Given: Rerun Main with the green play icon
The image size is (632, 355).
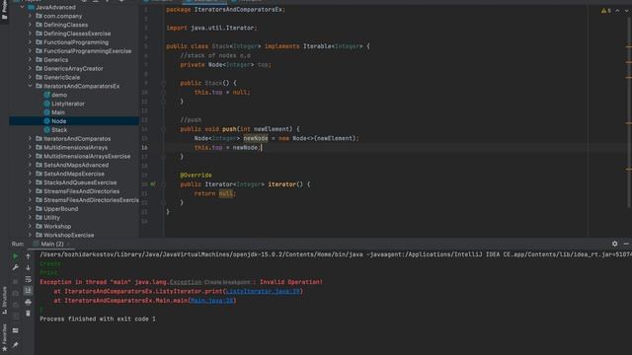Looking at the screenshot, I should click(16, 256).
